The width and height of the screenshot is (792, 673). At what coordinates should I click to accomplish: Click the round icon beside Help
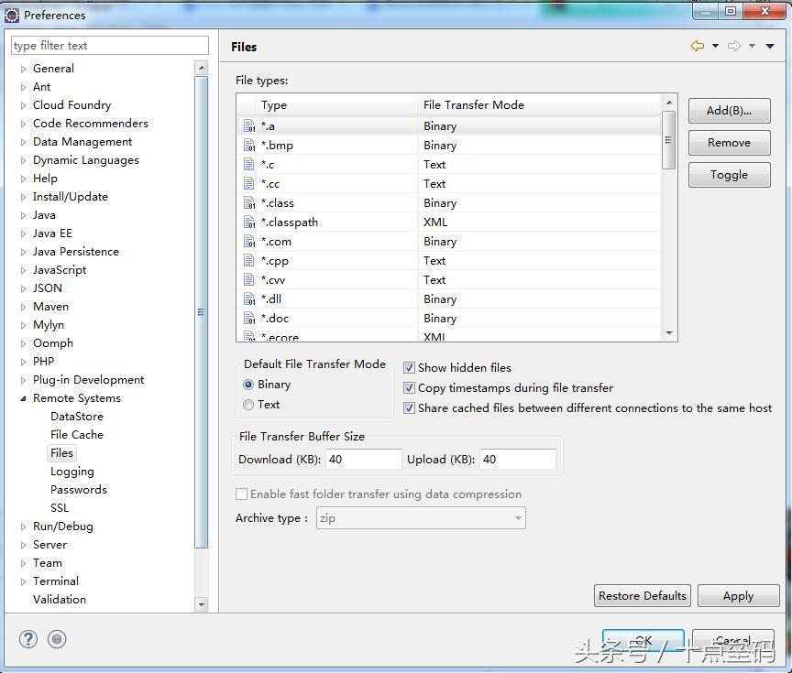[57, 639]
